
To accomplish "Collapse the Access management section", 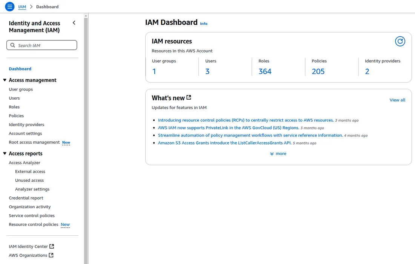I will (x=5, y=80).
